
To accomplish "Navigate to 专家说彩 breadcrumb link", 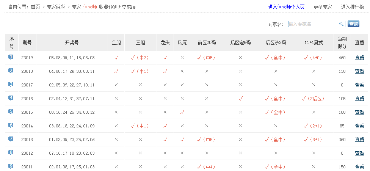I will [x=56, y=7].
